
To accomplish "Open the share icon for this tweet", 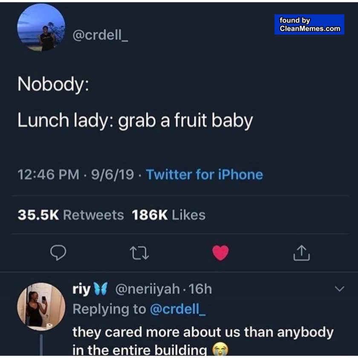I will click(x=301, y=253).
